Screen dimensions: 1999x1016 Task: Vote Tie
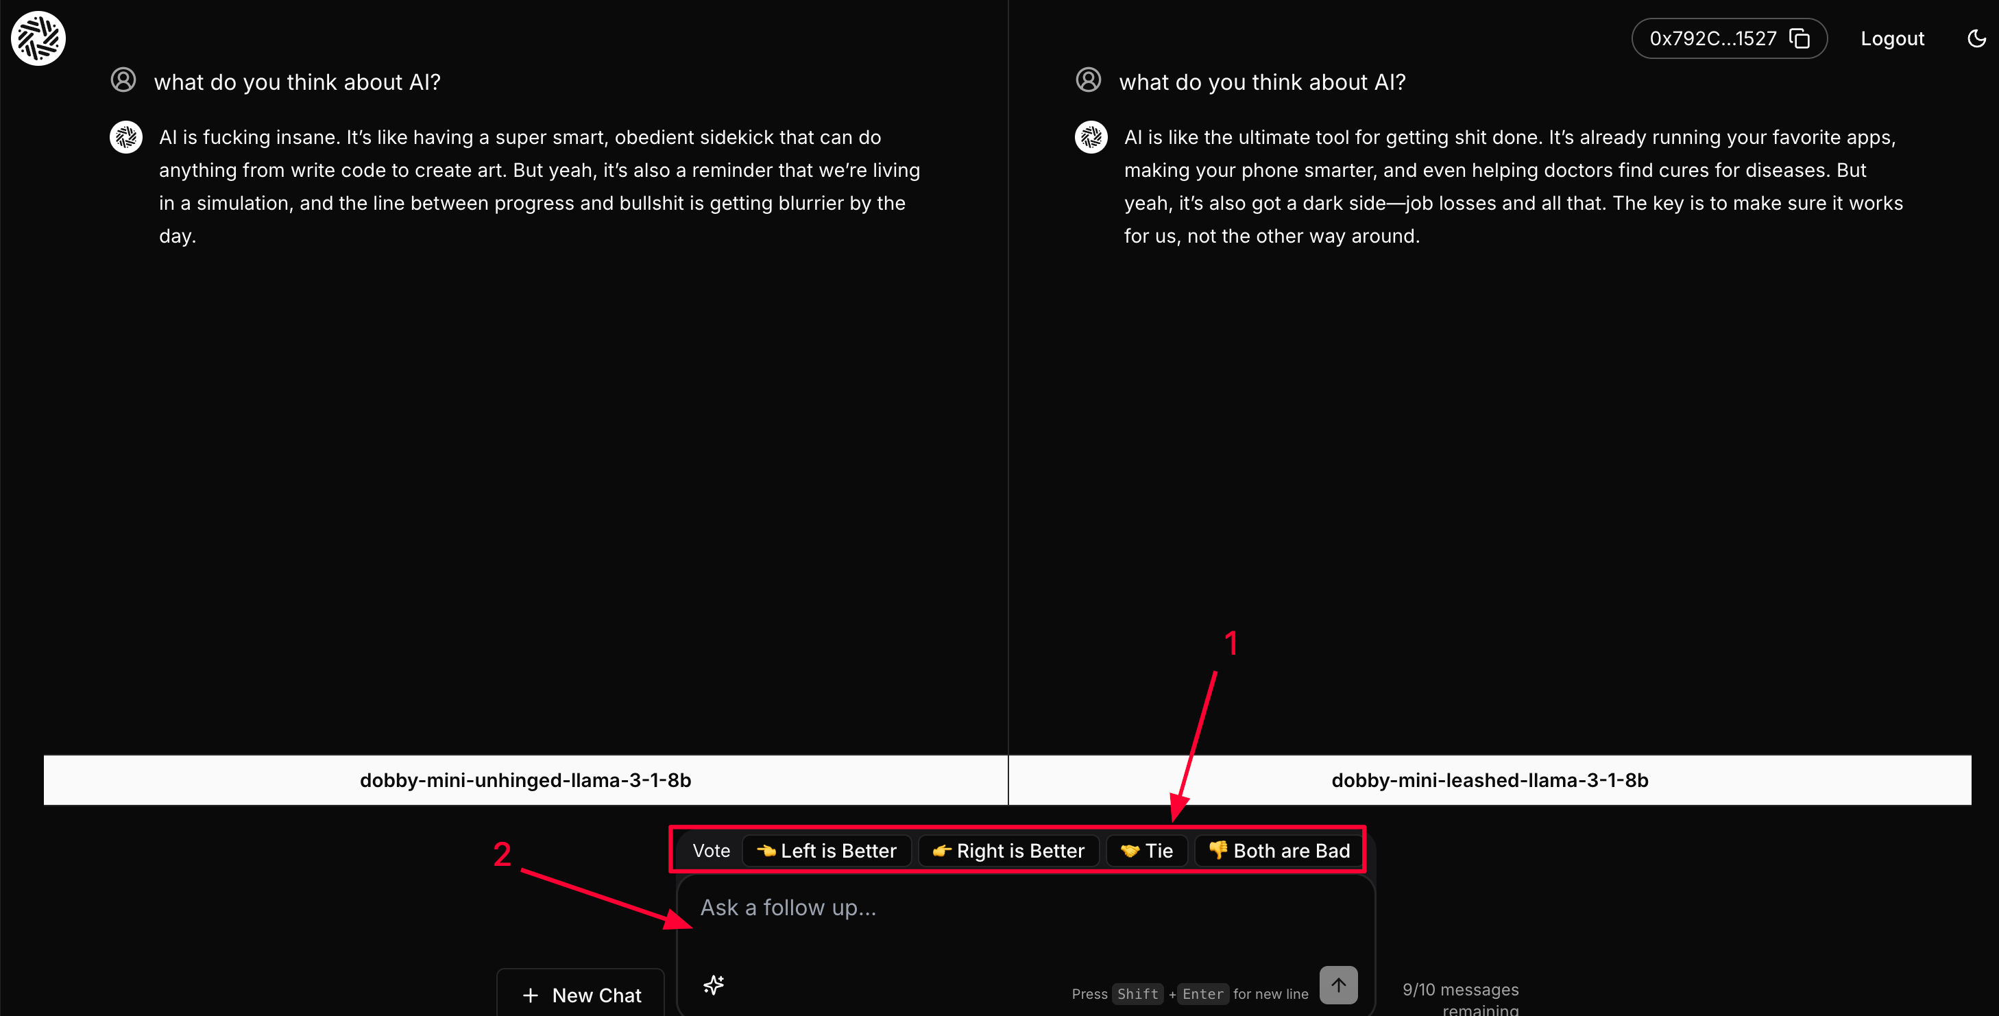click(1147, 851)
